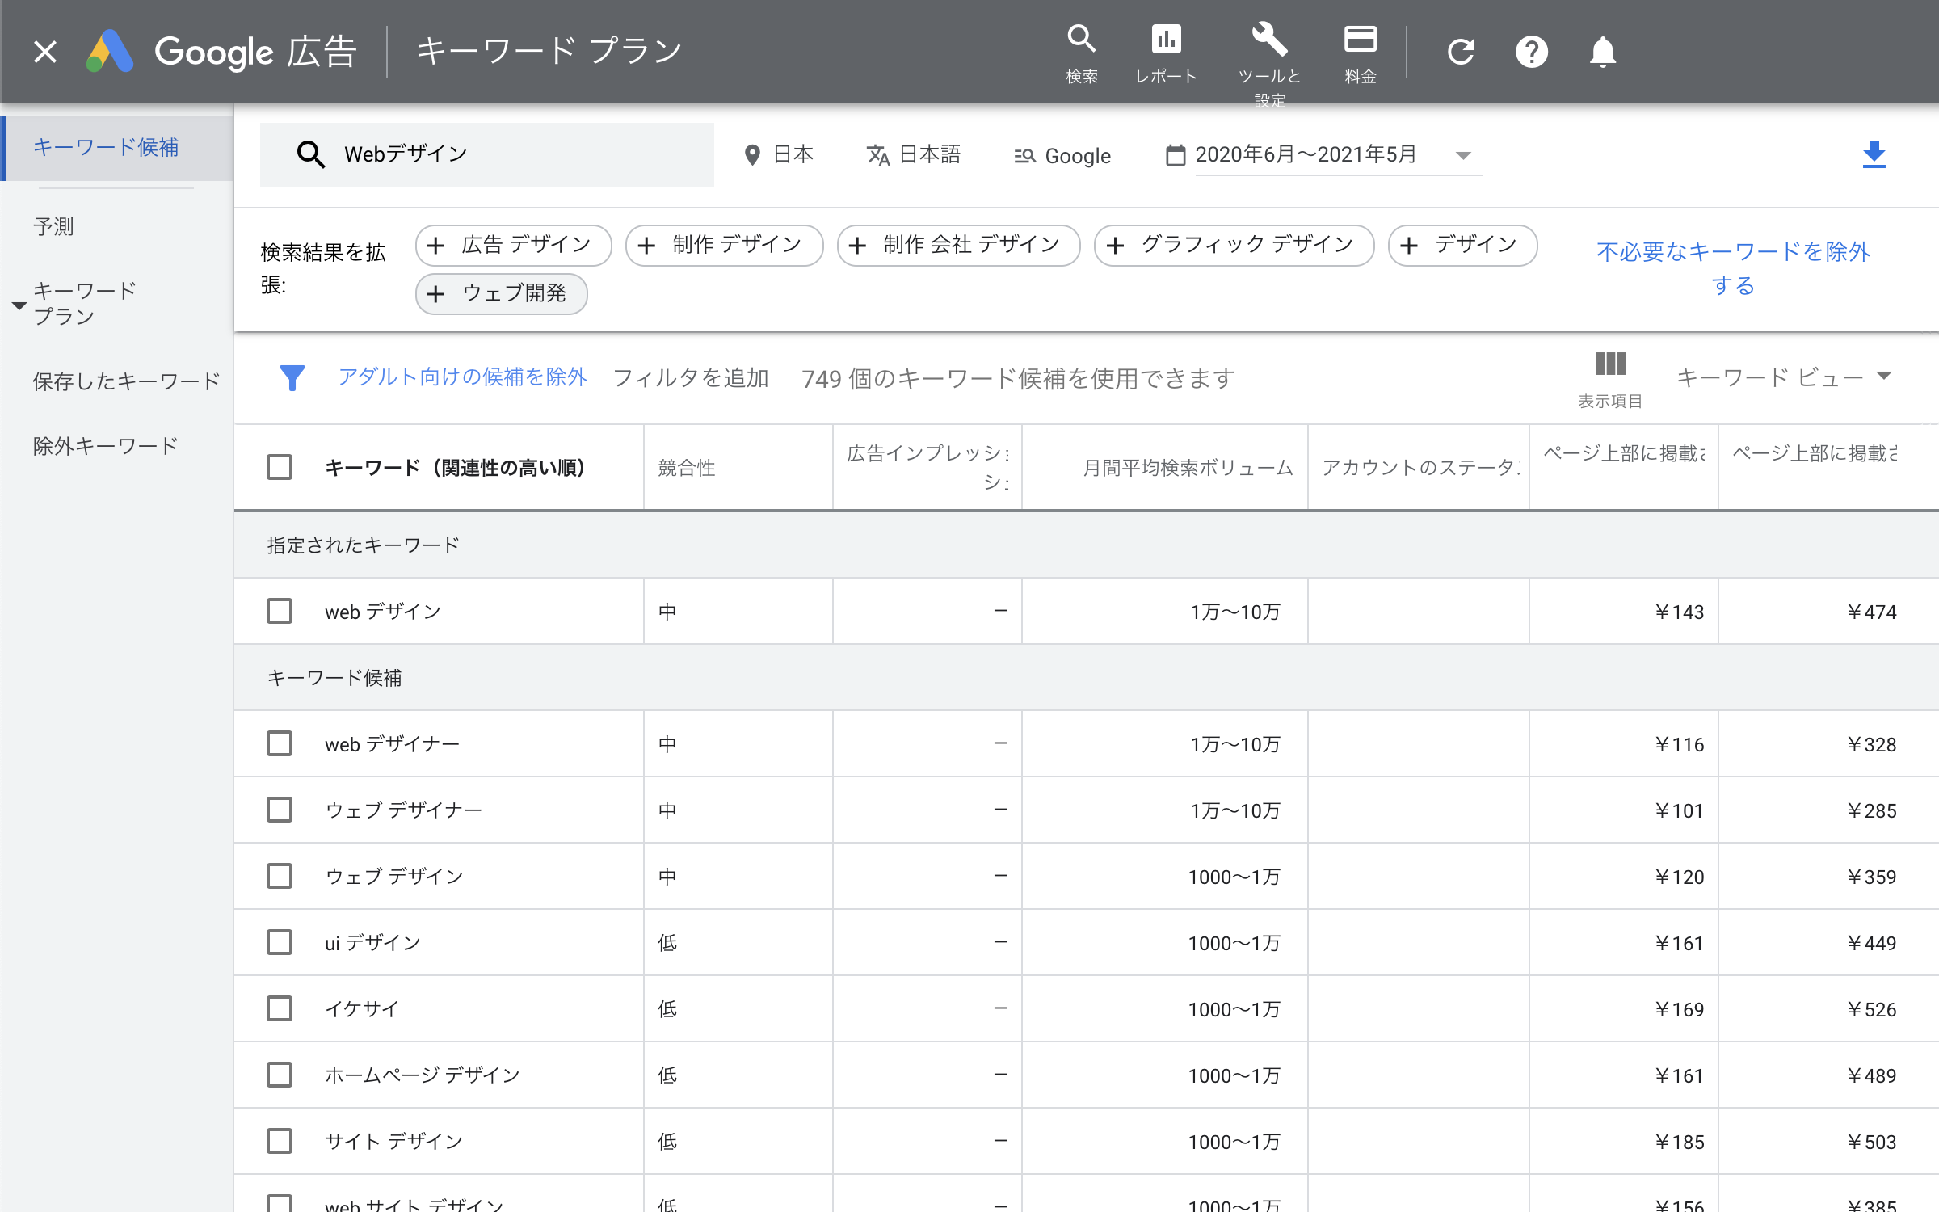Close the keyword planner with the X icon
The image size is (1939, 1212).
click(x=45, y=52)
